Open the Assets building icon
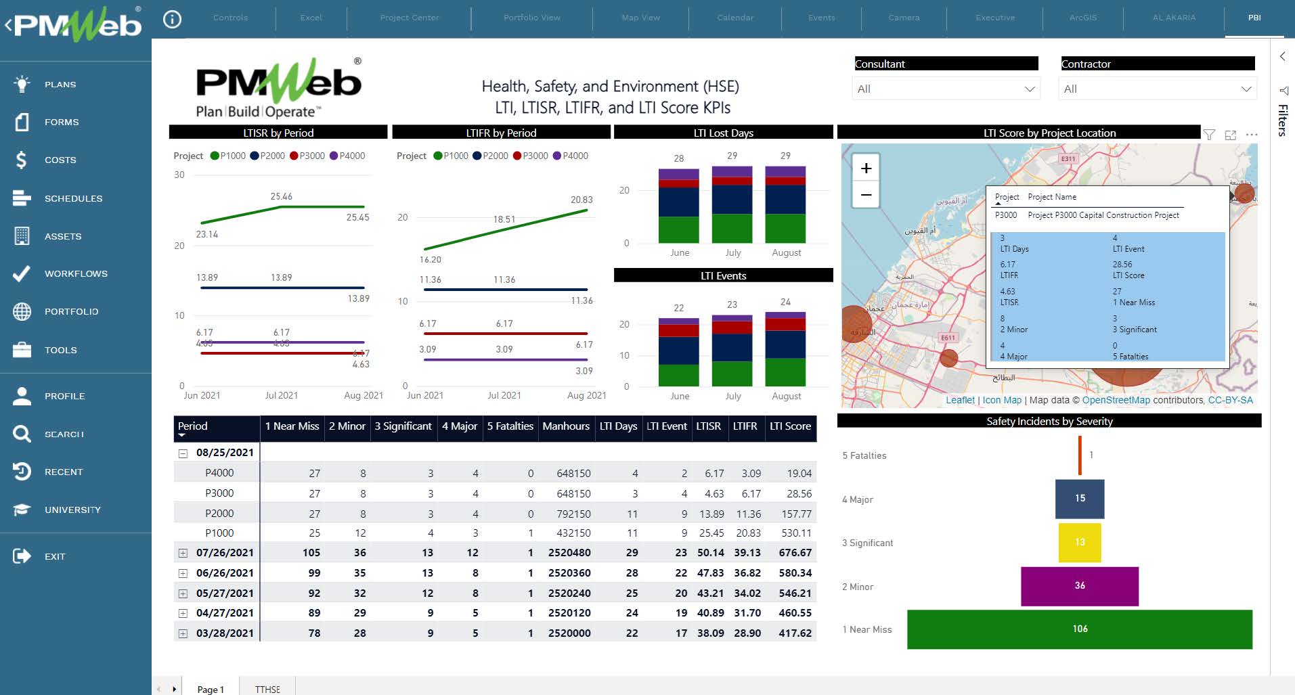 tap(22, 236)
